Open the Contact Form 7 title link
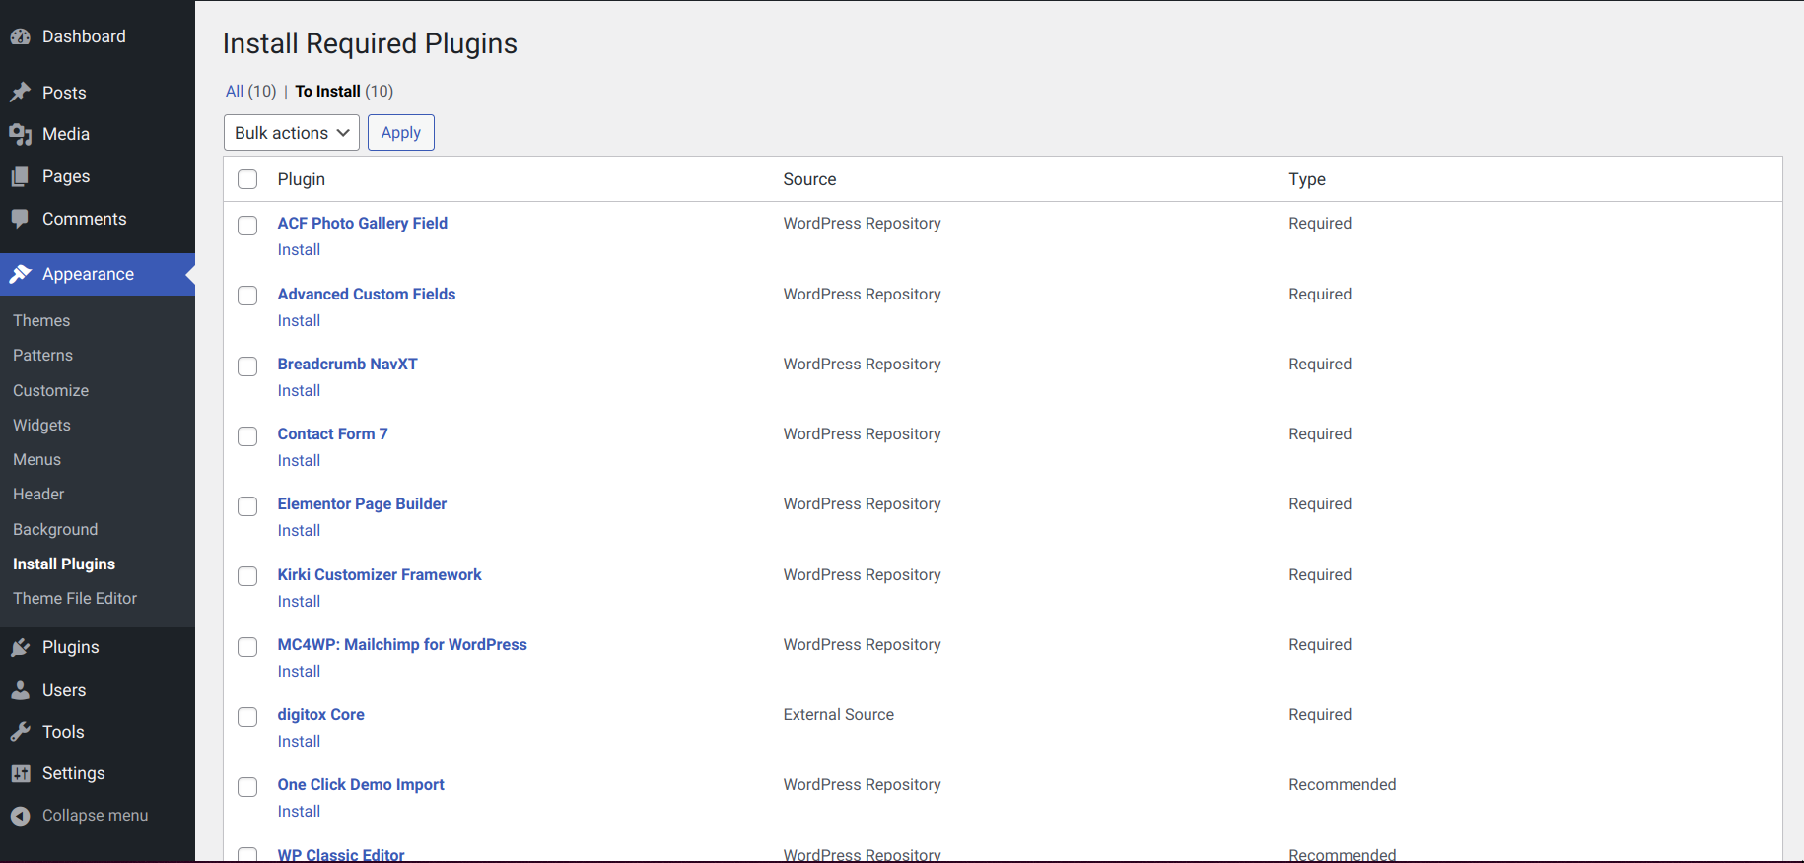The width and height of the screenshot is (1804, 863). pyautogui.click(x=332, y=433)
